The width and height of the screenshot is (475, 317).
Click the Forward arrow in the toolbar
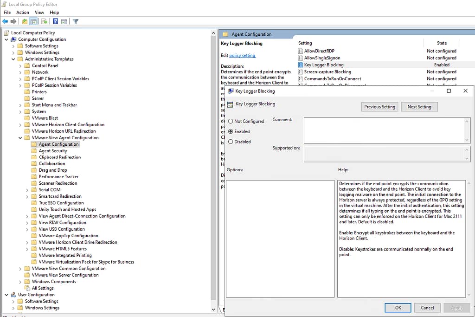pyautogui.click(x=13, y=21)
